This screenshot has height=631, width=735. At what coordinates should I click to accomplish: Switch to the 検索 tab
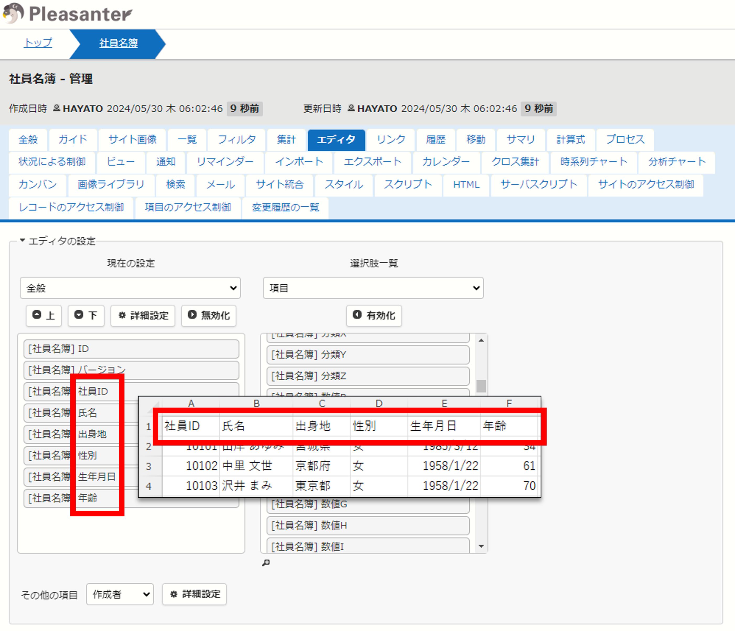click(176, 185)
